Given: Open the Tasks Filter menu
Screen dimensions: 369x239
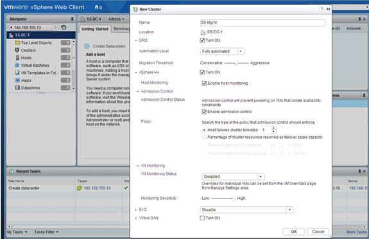Looking at the screenshot, I should click(46, 232).
